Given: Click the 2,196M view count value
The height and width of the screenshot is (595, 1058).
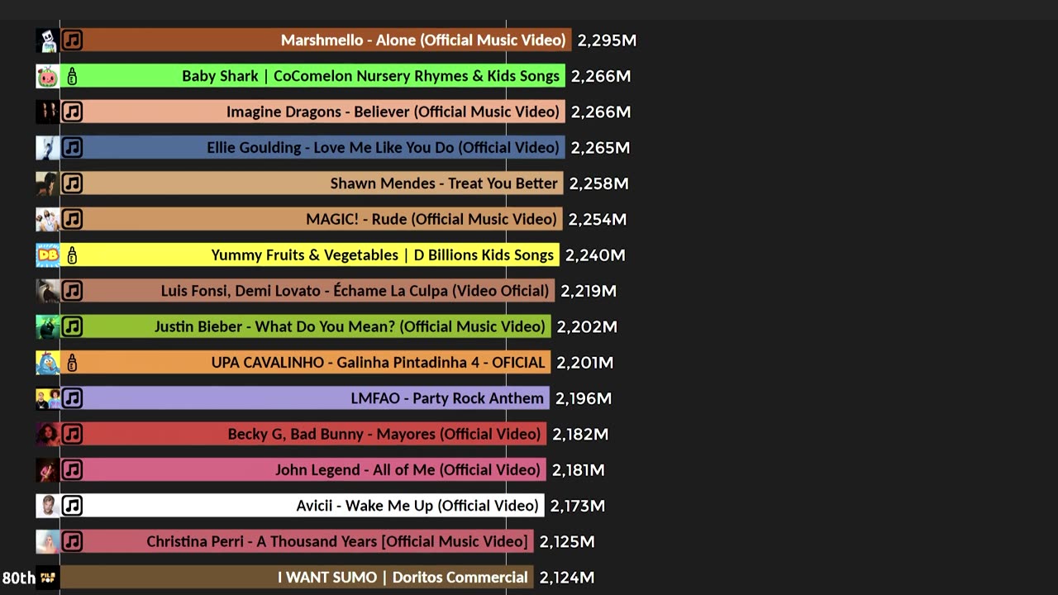Looking at the screenshot, I should (584, 398).
